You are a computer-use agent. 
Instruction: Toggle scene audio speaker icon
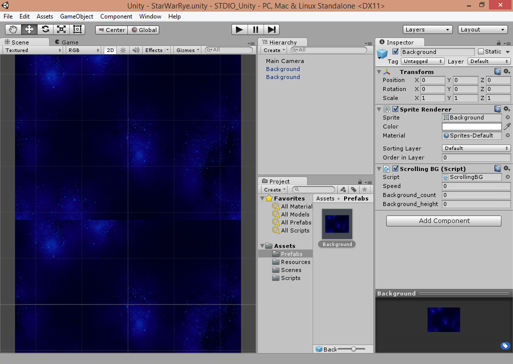tap(135, 50)
